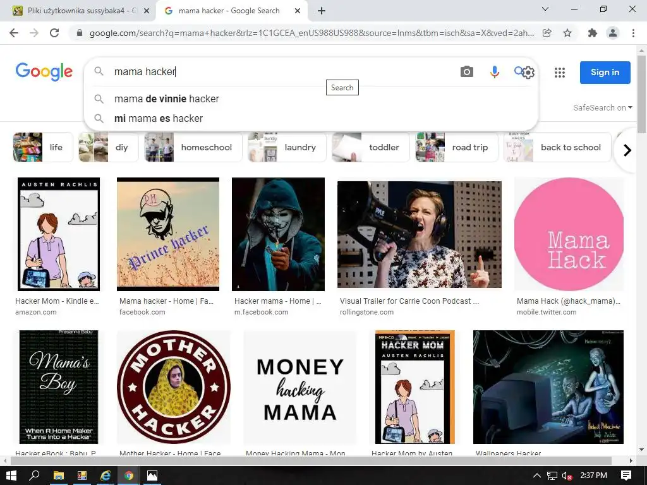Filter results by the homeschool chip
This screenshot has width=647, height=485.
tap(193, 147)
